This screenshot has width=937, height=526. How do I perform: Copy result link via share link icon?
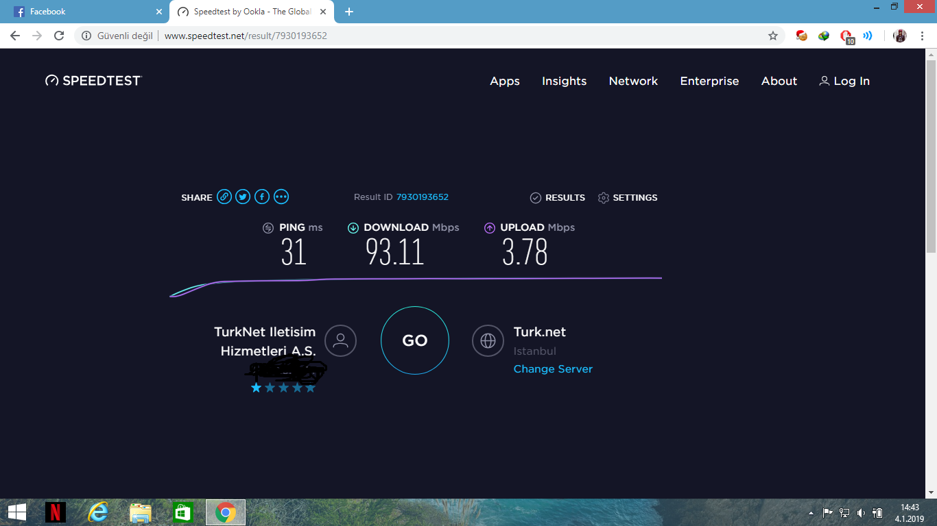coord(224,197)
